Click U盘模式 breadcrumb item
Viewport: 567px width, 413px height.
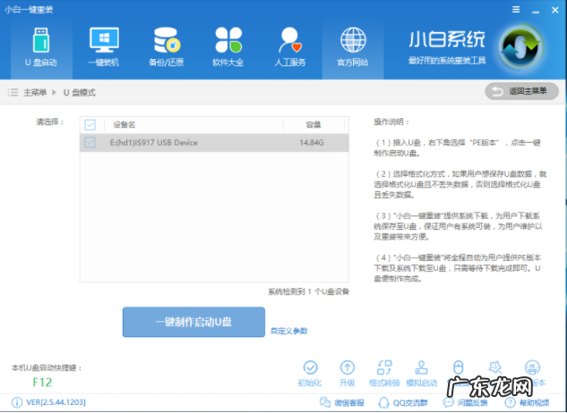[x=80, y=92]
